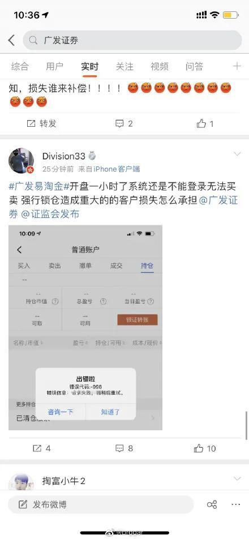Tap the 转发 button on top post
Screen dimensions: 249x539
[x=41, y=123]
